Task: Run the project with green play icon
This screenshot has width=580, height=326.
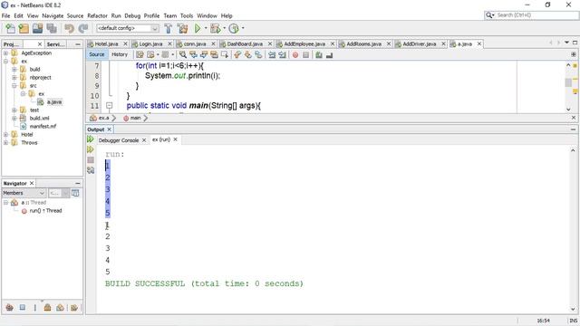Action: pyautogui.click(x=198, y=28)
